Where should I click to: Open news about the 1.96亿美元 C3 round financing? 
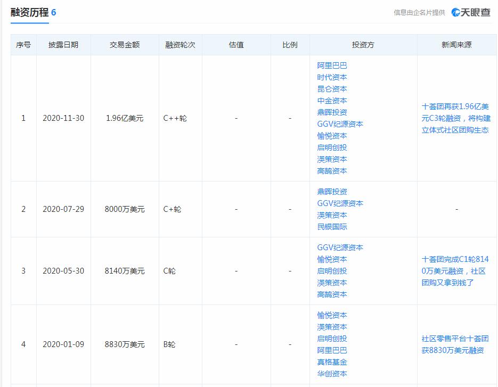coord(456,118)
